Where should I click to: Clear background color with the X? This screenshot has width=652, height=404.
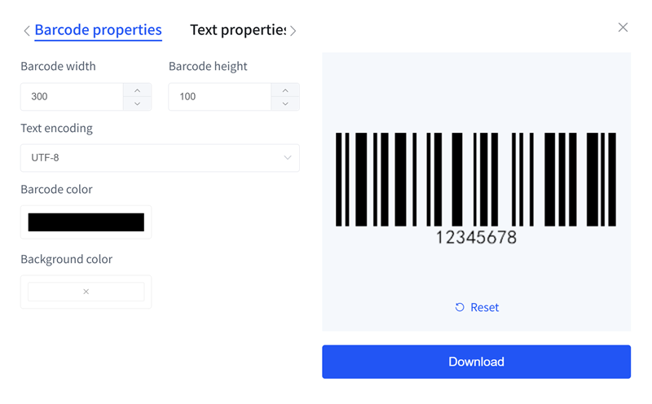pyautogui.click(x=86, y=292)
